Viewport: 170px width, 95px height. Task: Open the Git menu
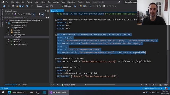click(x=23, y=2)
